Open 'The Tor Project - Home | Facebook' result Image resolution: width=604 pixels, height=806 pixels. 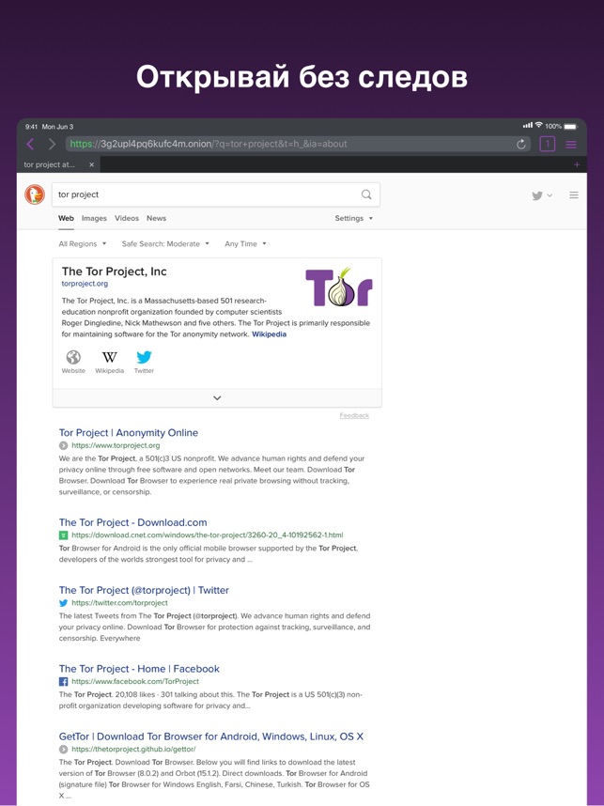(139, 669)
